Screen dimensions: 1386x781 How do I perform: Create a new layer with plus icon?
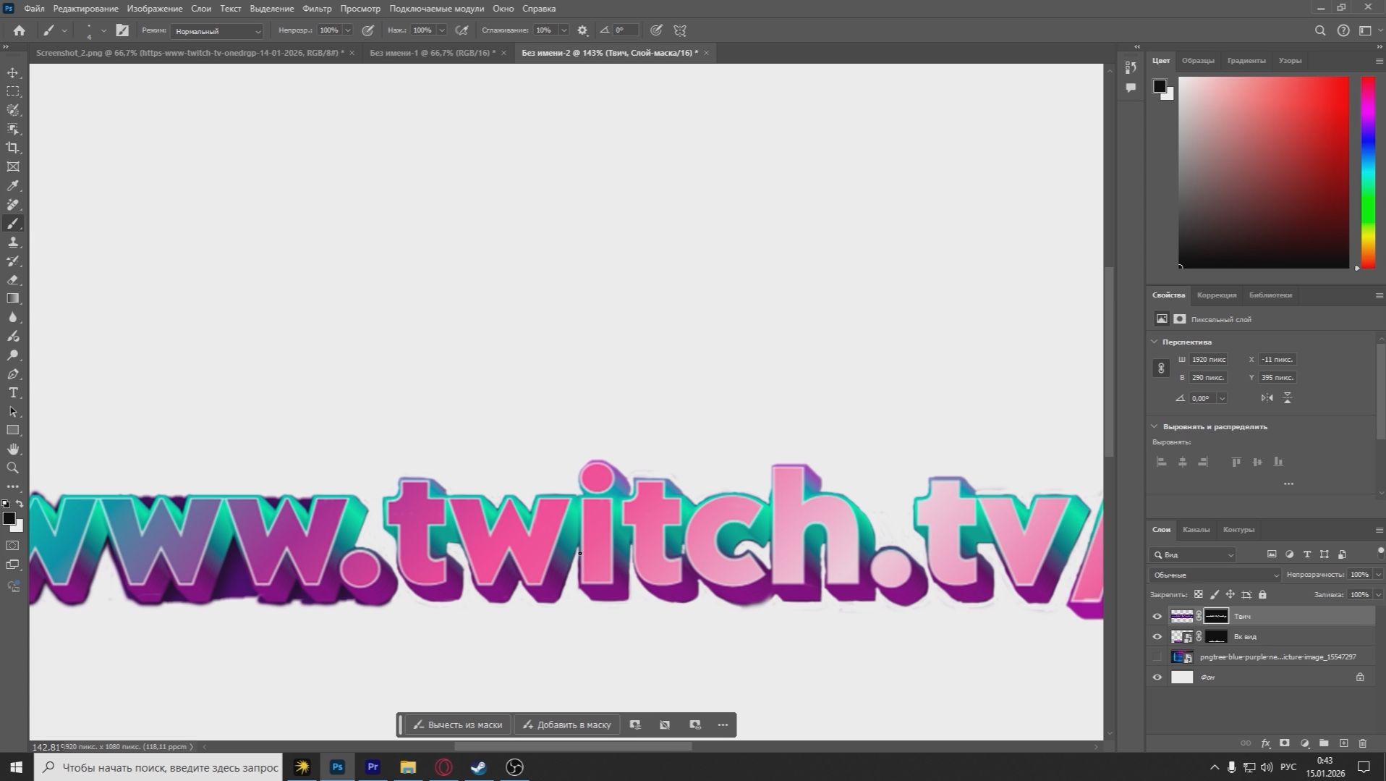pos(1343,743)
